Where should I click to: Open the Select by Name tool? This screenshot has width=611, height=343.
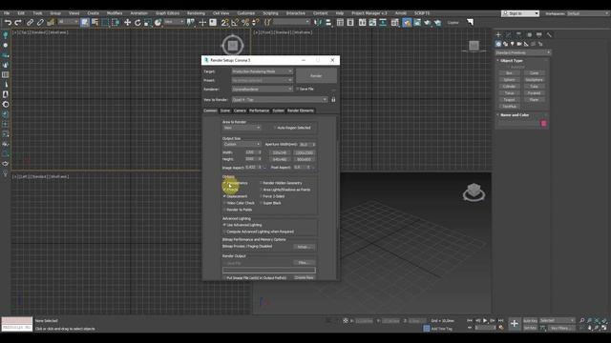pyautogui.click(x=95, y=23)
